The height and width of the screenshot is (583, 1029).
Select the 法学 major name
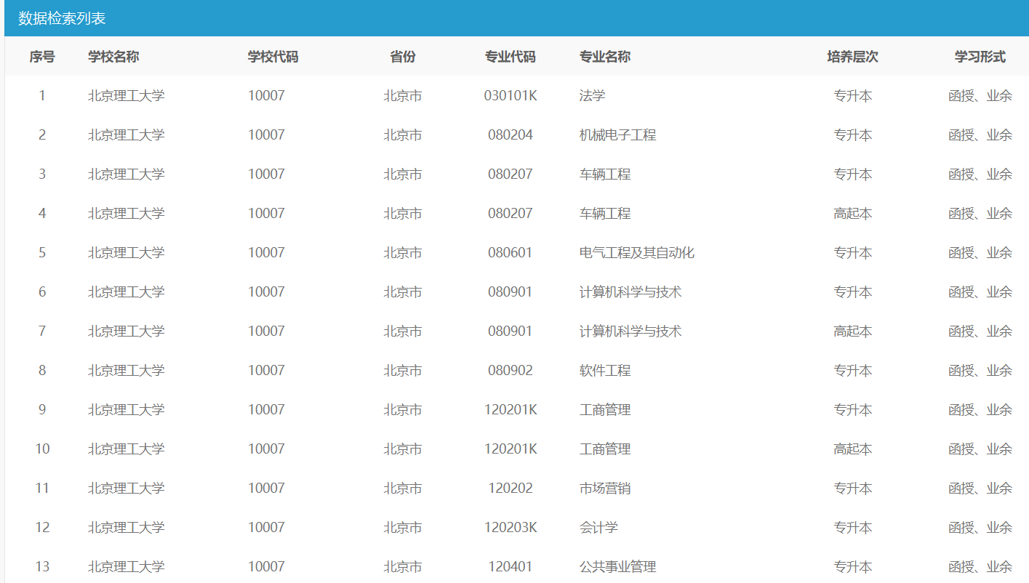coord(592,95)
